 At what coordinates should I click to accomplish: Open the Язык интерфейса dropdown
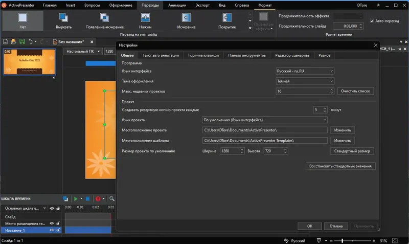coord(304,71)
